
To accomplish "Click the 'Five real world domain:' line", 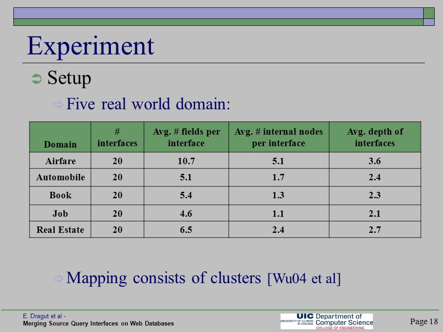I will coord(148,104).
